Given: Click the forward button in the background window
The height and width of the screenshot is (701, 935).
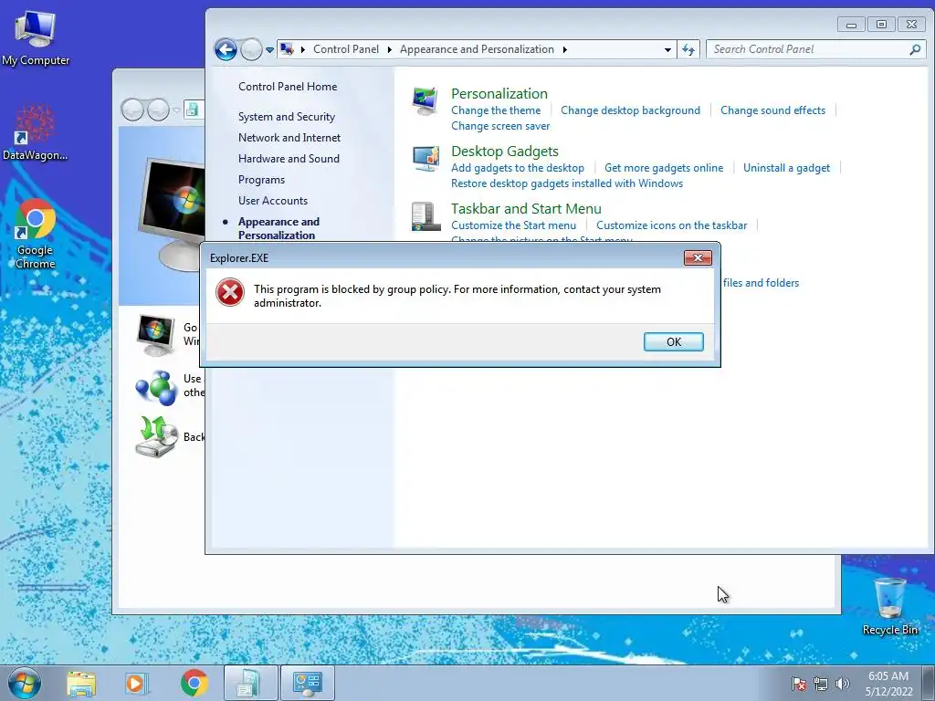Looking at the screenshot, I should pyautogui.click(x=158, y=110).
